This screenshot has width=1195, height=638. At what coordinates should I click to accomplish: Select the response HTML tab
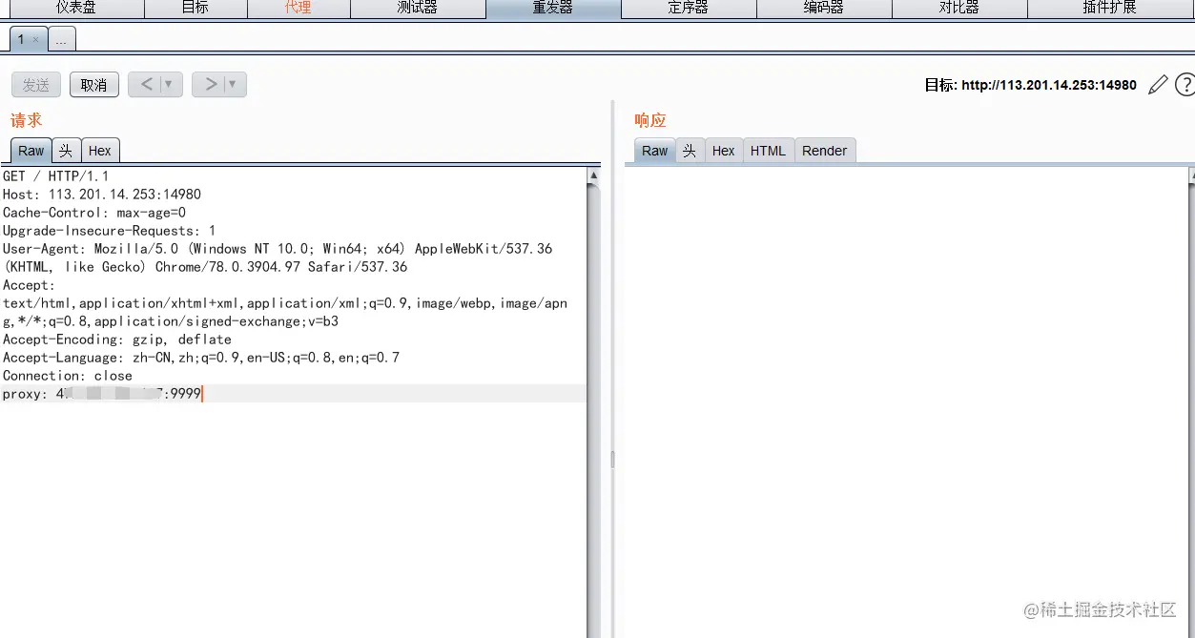pos(768,151)
